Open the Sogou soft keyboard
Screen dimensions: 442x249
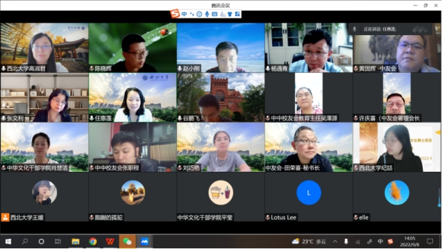(x=215, y=14)
